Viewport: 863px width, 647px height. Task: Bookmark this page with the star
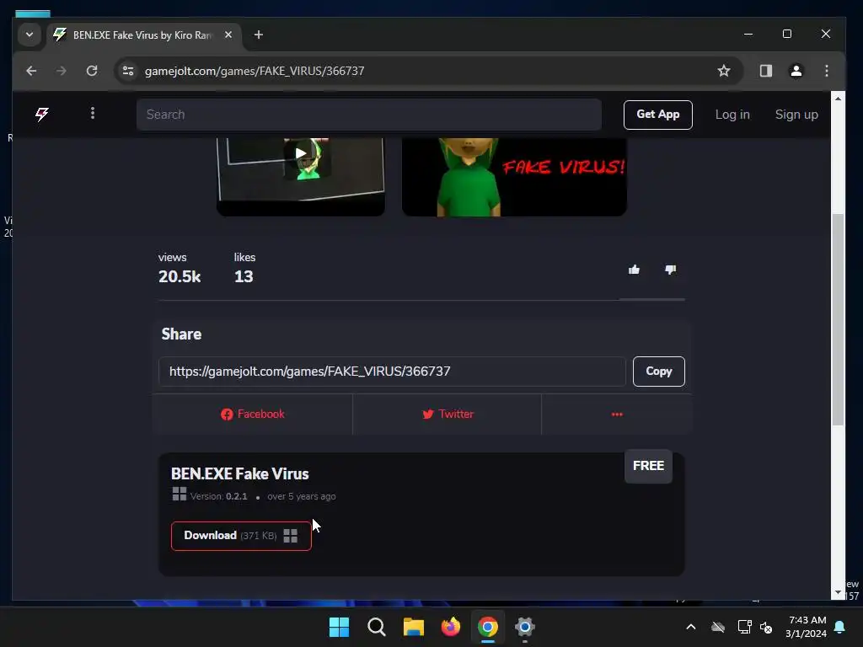coord(724,71)
